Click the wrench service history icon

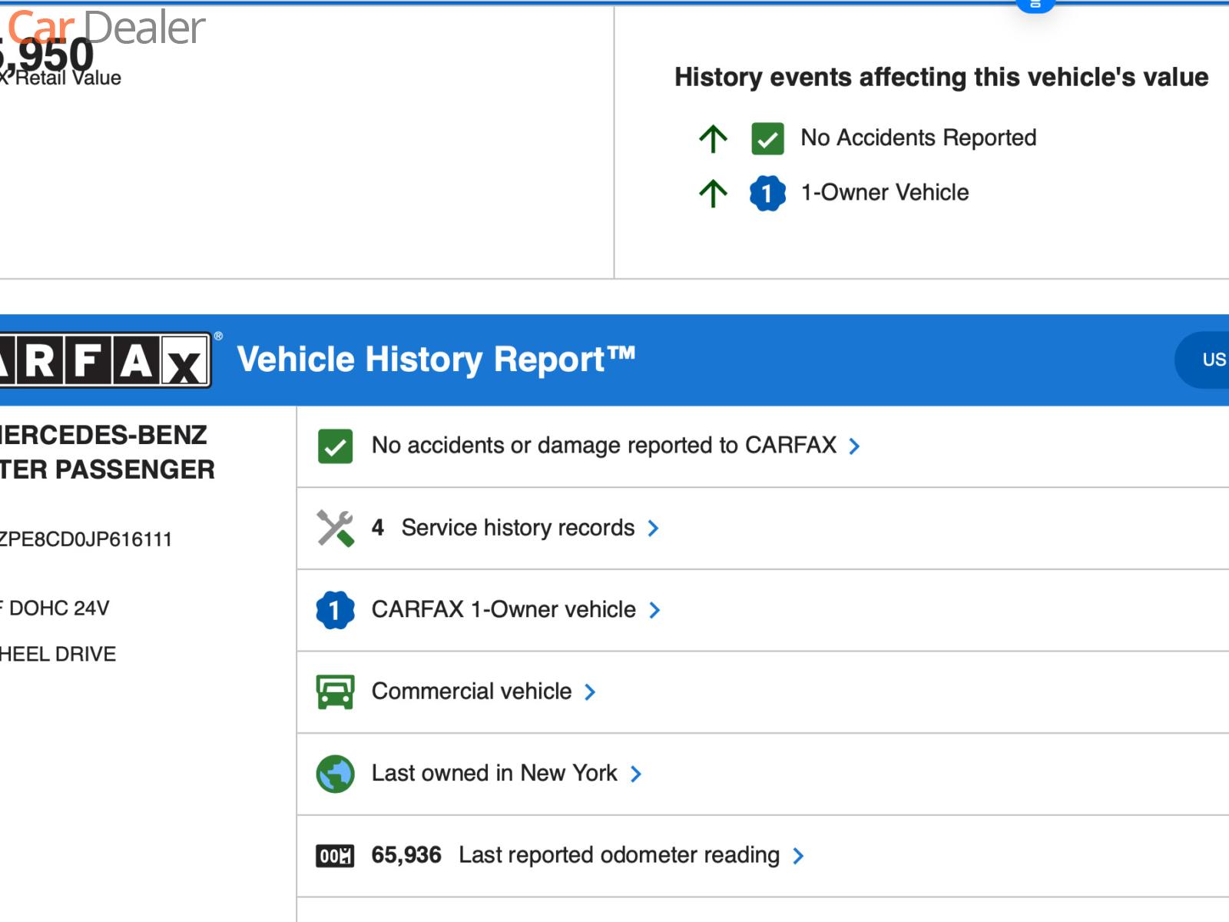[x=335, y=528]
